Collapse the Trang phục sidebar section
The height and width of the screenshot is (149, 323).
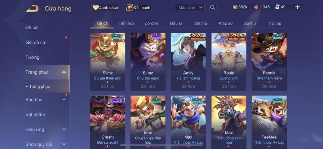(x=64, y=72)
